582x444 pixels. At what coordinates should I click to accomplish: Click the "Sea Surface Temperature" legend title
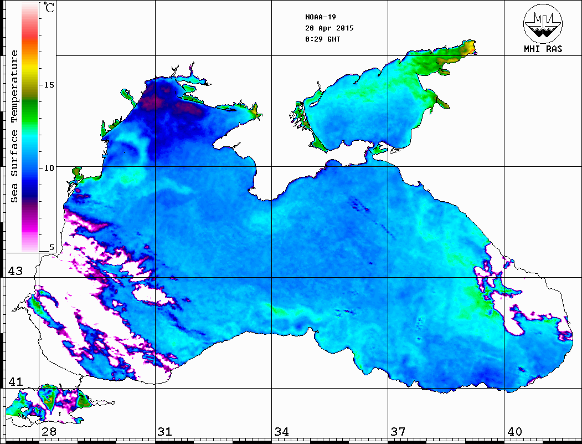14,127
